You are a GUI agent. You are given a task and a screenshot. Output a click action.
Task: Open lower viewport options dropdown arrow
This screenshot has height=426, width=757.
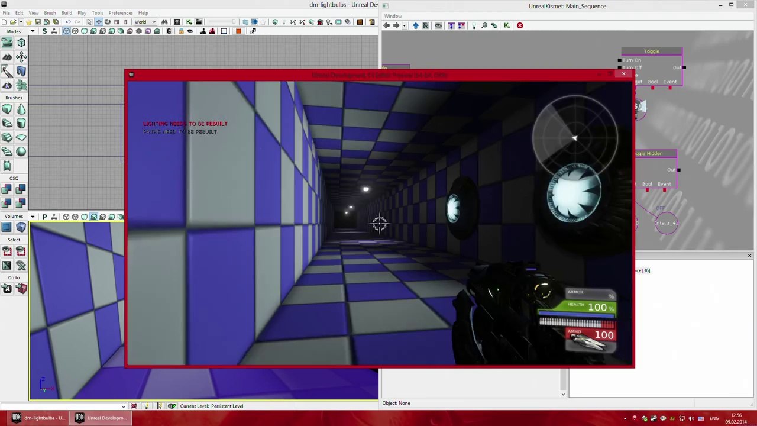click(33, 217)
